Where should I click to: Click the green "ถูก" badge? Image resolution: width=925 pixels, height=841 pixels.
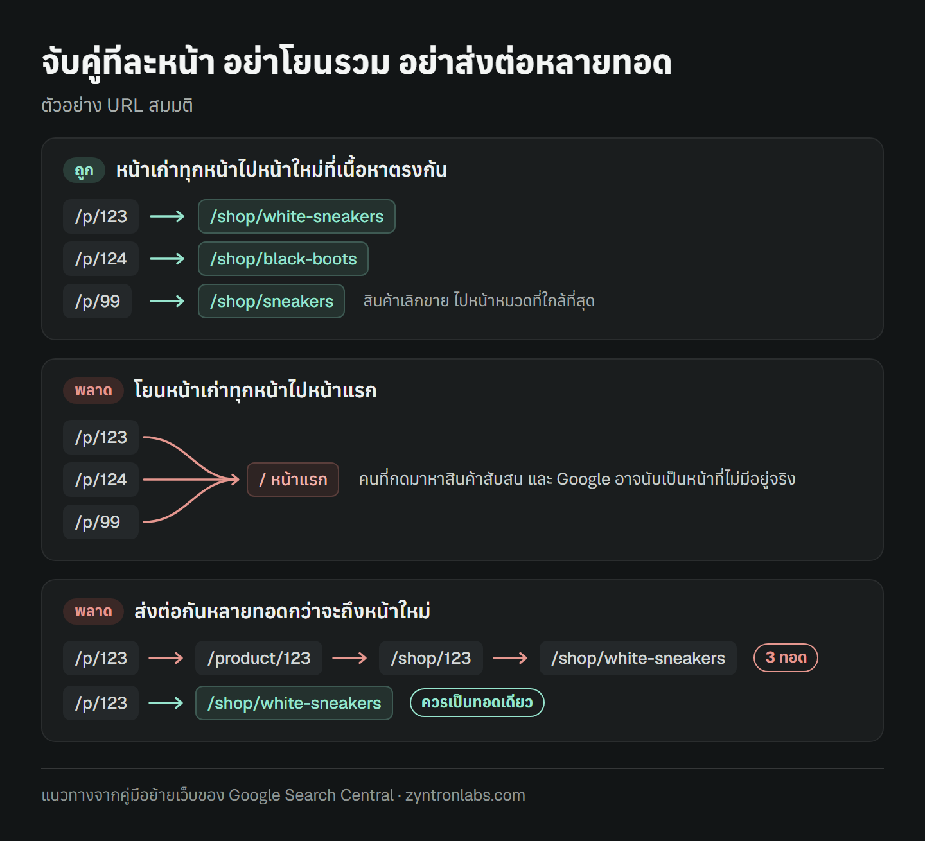coord(84,170)
